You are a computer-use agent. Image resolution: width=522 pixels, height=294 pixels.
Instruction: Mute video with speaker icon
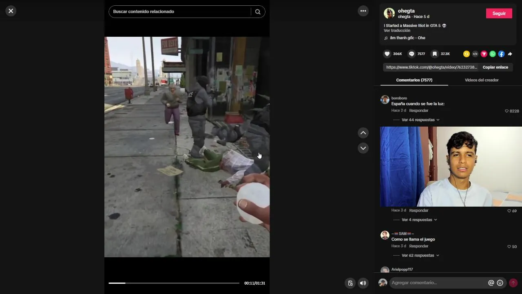tap(363, 283)
